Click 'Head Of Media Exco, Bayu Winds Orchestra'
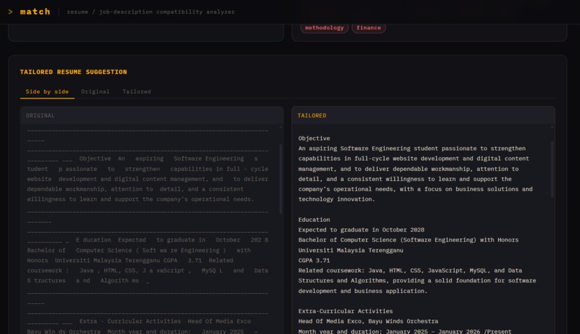The image size is (580, 334). click(368, 321)
